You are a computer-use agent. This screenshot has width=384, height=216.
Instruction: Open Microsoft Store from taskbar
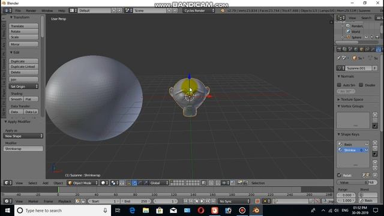[160, 211]
